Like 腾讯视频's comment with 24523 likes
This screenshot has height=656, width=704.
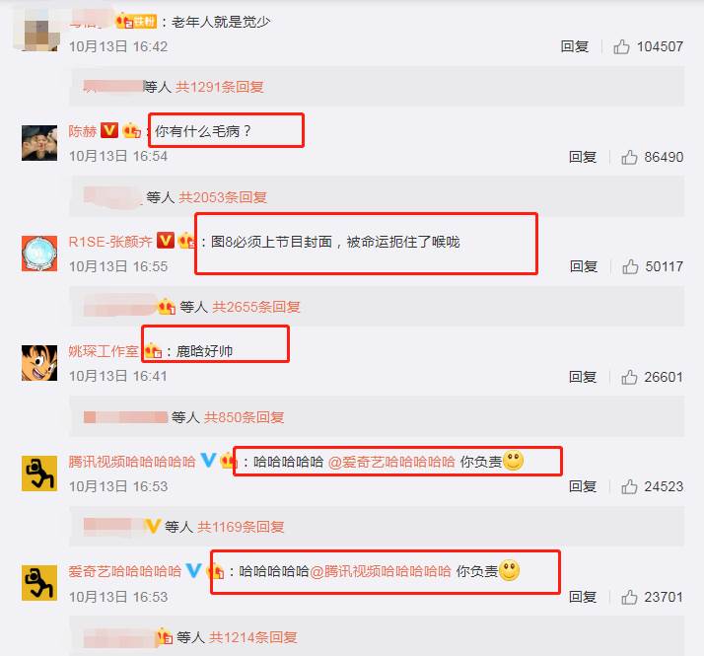coord(629,486)
